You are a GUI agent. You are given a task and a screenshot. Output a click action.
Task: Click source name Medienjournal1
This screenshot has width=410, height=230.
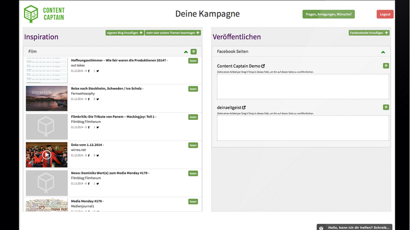click(x=83, y=206)
